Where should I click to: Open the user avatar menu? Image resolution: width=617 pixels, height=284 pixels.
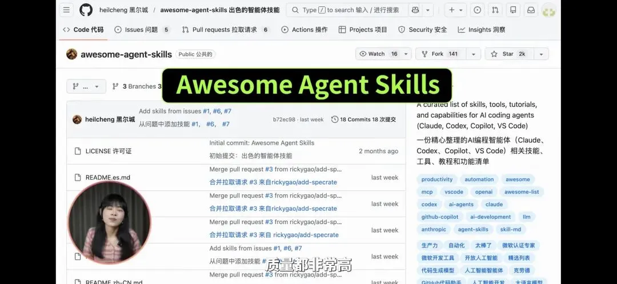click(x=548, y=11)
